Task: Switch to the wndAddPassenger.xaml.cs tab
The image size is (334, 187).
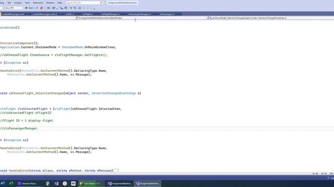Action: tap(45, 14)
